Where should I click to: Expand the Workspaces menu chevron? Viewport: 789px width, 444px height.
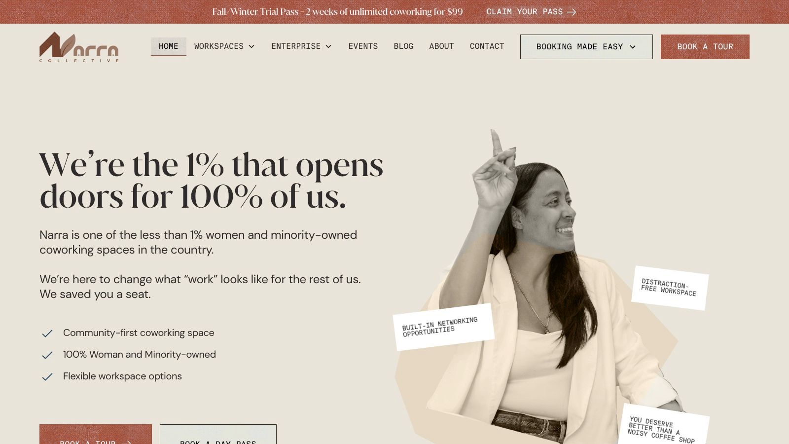251,46
